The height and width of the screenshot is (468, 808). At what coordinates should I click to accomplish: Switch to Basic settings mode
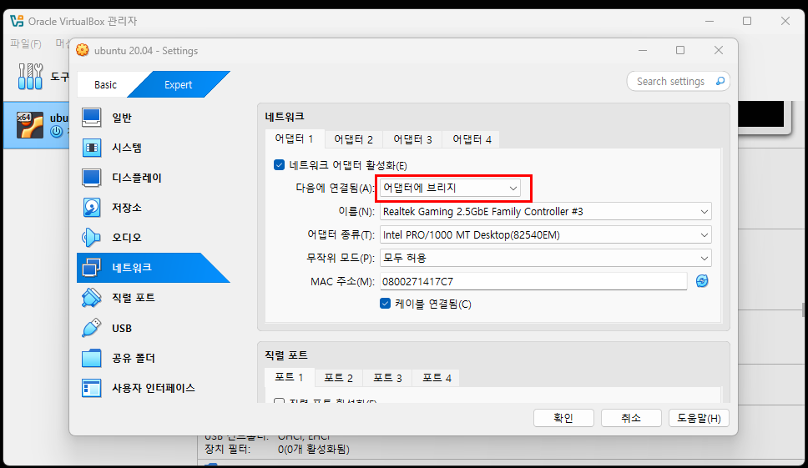point(106,84)
